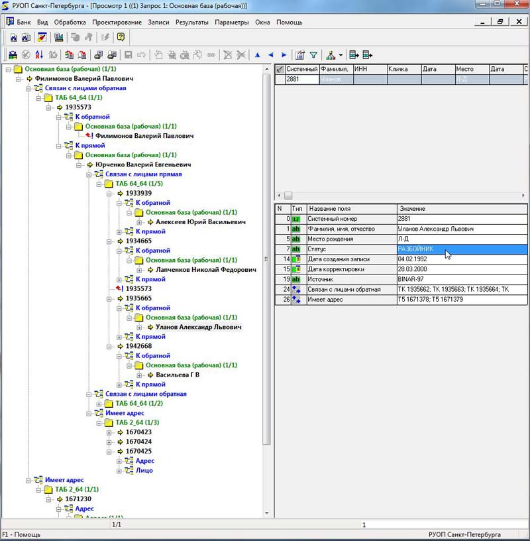The width and height of the screenshot is (530, 541).
Task: Click the record properties icon beside the filter
Action: click(300, 55)
